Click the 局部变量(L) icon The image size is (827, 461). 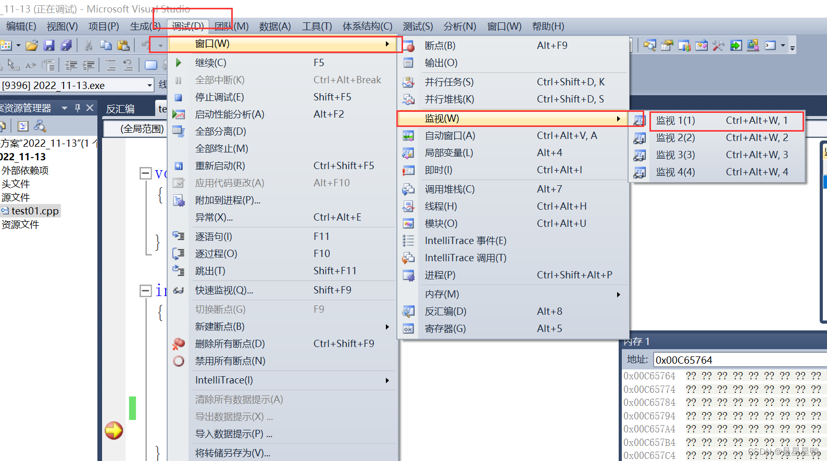coord(408,153)
